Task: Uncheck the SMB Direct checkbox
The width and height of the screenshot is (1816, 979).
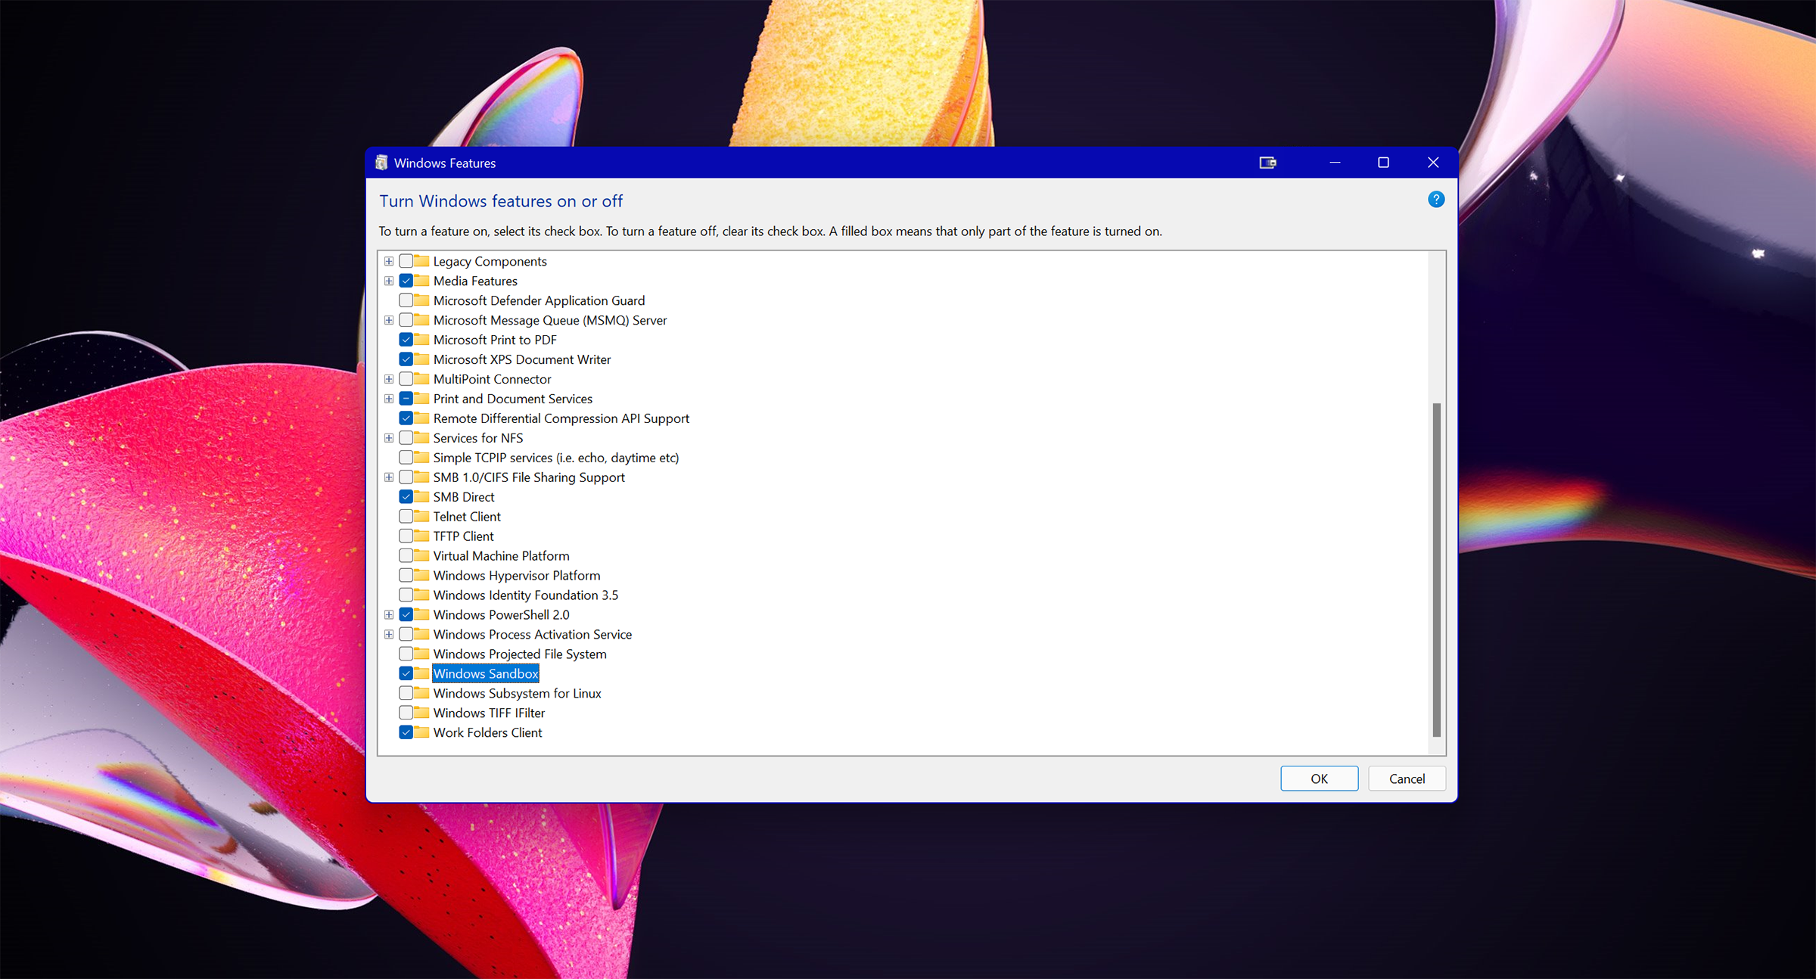Action: tap(406, 496)
